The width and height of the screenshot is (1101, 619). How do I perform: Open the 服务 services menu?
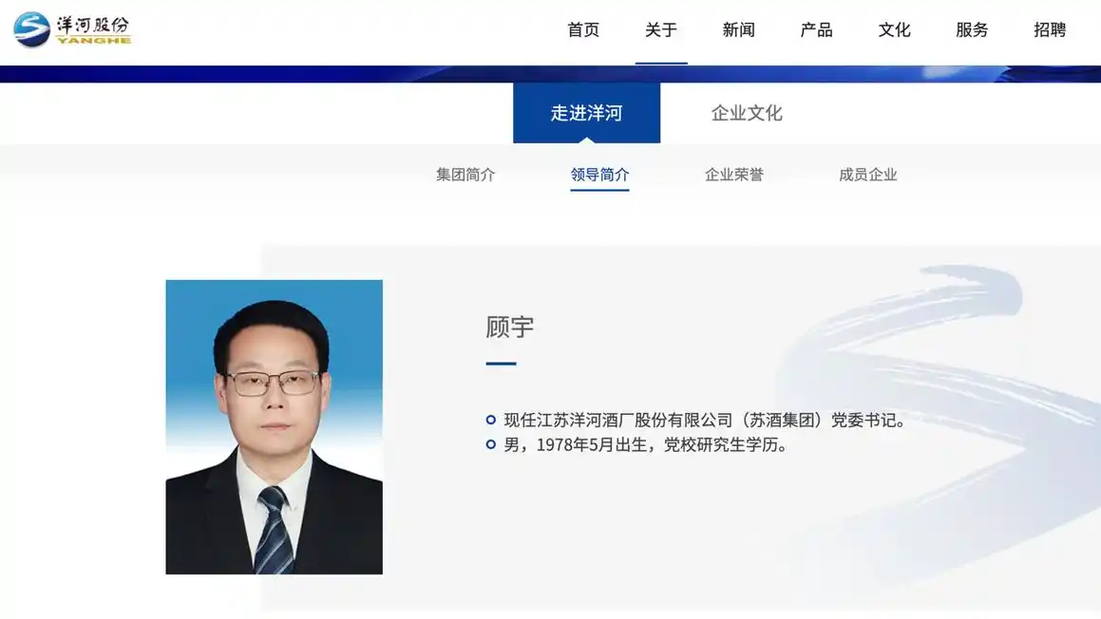972,29
